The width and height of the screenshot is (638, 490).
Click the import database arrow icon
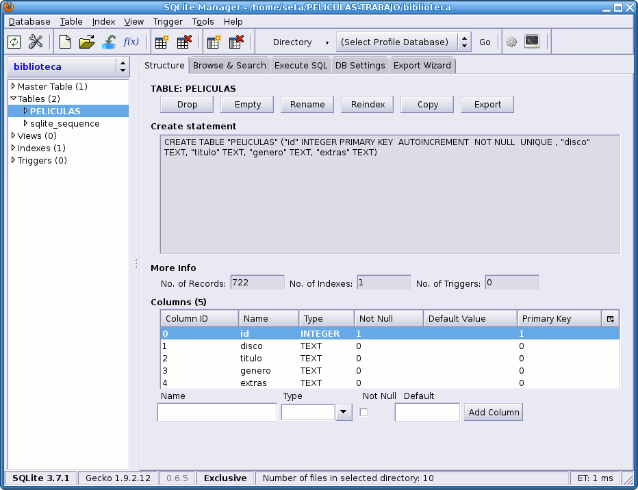click(x=109, y=42)
